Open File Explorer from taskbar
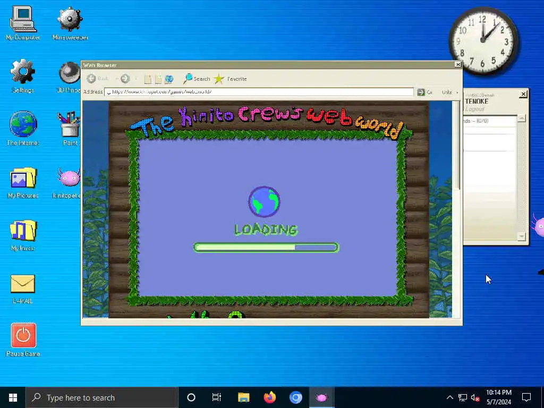The image size is (544, 408). click(x=243, y=397)
